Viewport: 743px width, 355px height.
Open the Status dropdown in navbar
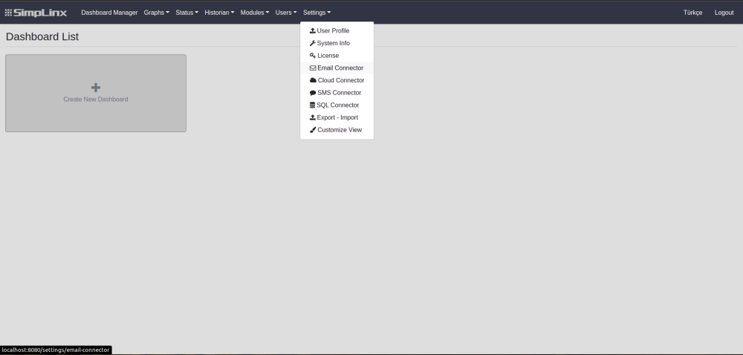tap(186, 13)
